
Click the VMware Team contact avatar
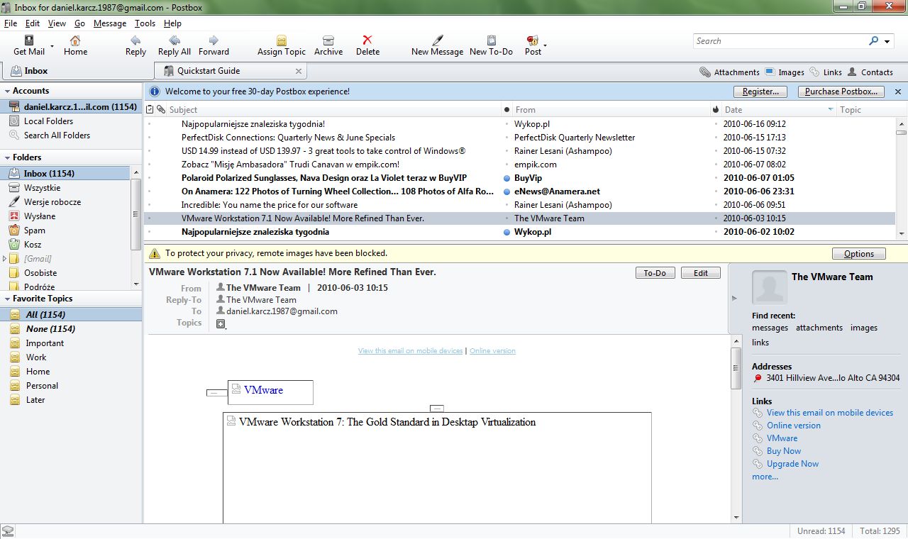coord(769,287)
